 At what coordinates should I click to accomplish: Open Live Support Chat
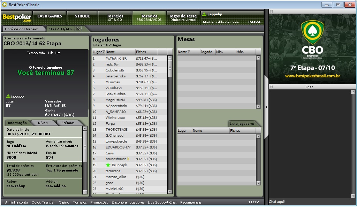162,202
